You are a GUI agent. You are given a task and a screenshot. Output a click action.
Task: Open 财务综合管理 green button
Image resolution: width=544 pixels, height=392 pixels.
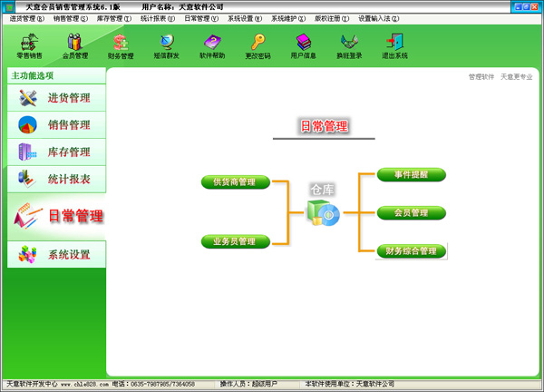click(x=411, y=250)
